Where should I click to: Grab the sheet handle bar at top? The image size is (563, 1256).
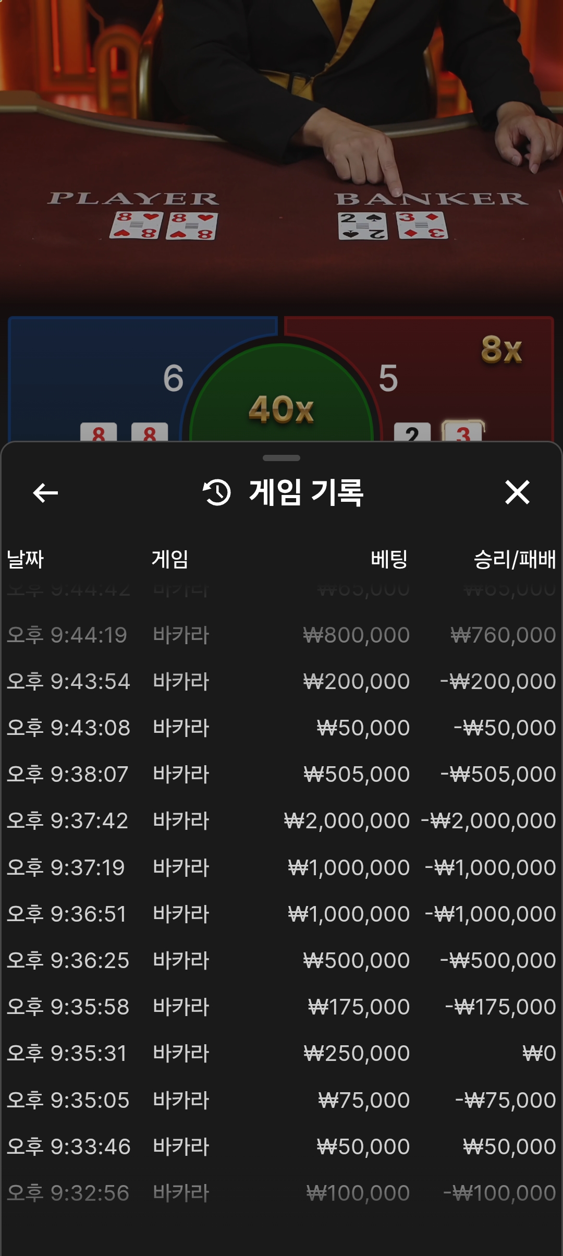[281, 458]
